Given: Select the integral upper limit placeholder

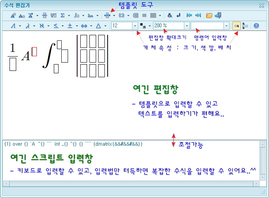Looking at the screenshot, I should (59, 45).
